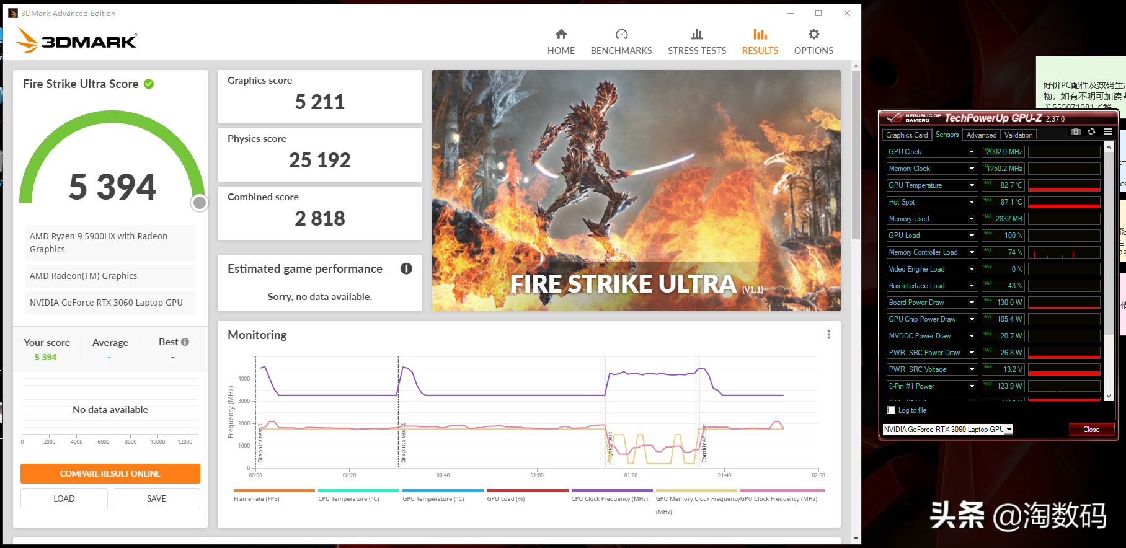Open the Benchmarks gauge icon
Viewport: 1126px width, 548px height.
pyautogui.click(x=621, y=34)
